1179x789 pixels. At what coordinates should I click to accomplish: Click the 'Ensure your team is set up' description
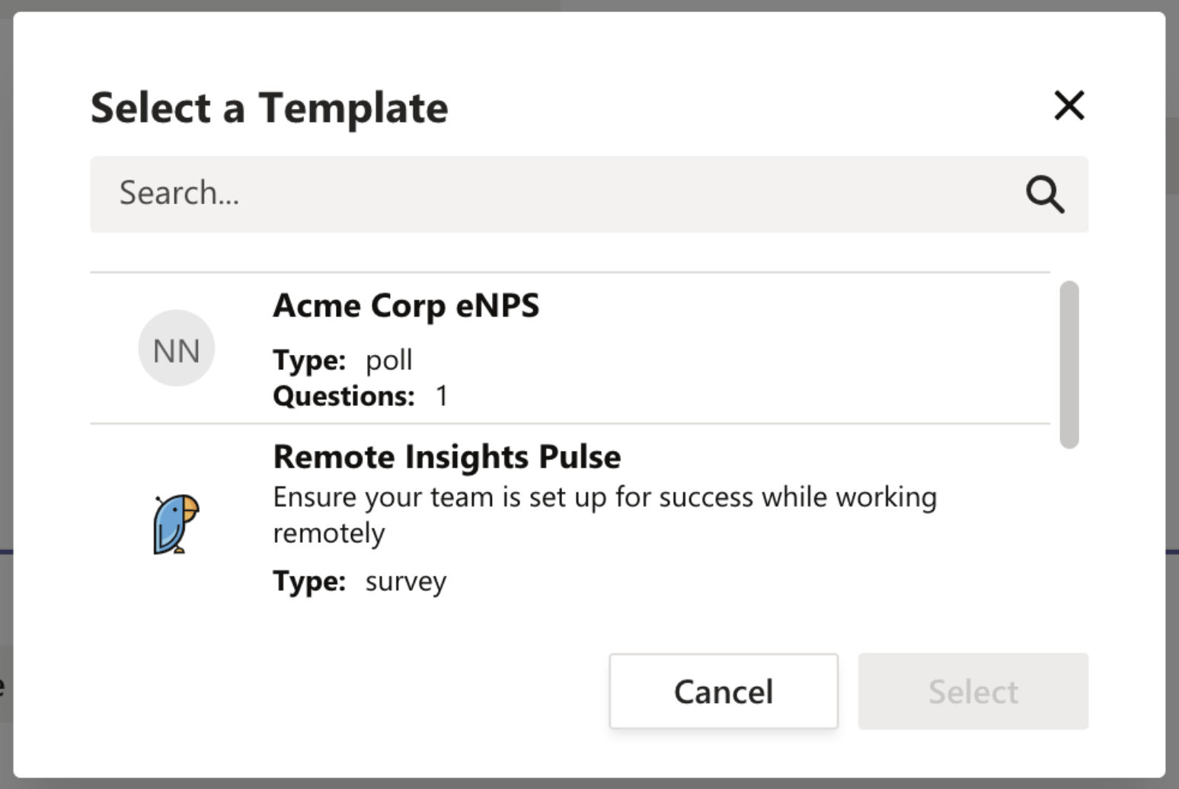[x=605, y=515]
